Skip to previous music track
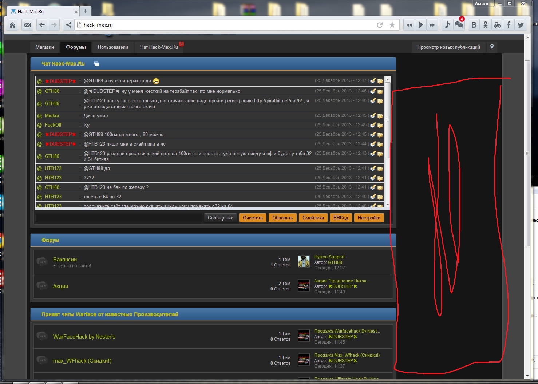Viewport: 538px width, 384px height. point(409,25)
